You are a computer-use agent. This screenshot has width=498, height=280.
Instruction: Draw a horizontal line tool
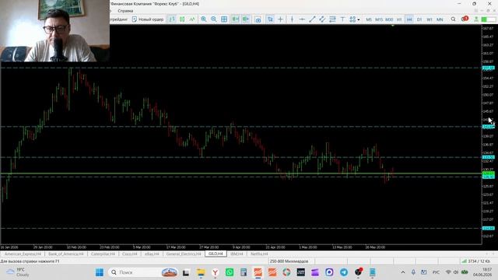[x=302, y=19]
